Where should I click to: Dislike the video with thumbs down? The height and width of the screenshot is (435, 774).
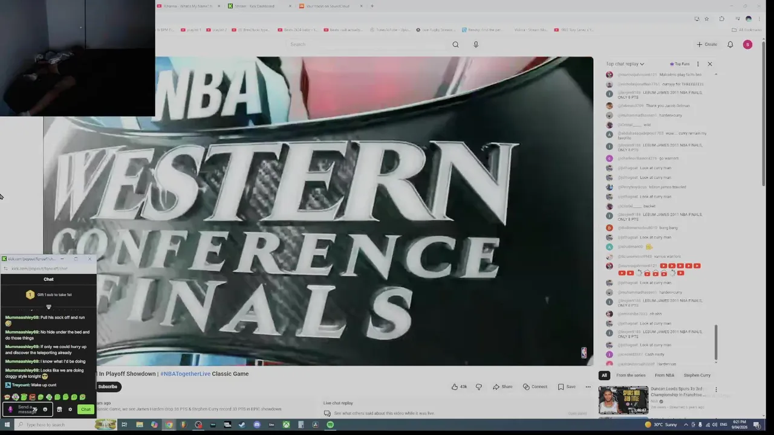[x=478, y=387]
